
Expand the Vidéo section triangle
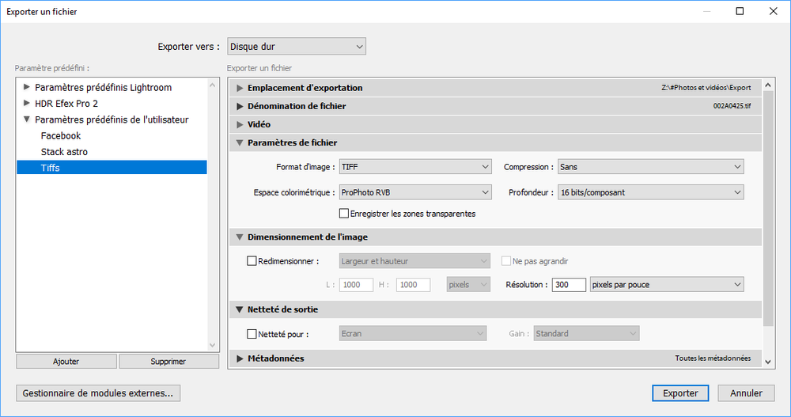(x=240, y=124)
